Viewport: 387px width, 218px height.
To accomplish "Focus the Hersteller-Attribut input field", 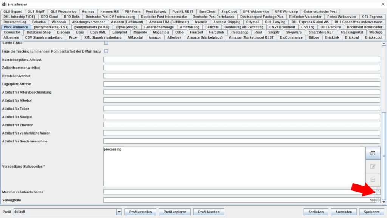I will click(x=241, y=76).
